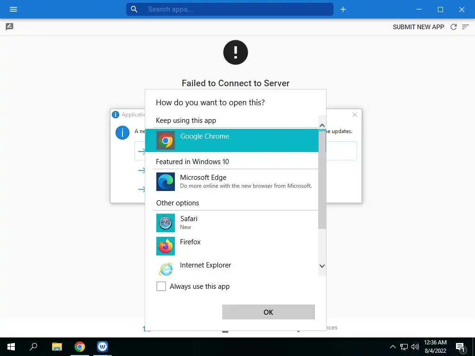Click the 'Featured in Windows 10' heading
The width and height of the screenshot is (475, 356).
193,162
